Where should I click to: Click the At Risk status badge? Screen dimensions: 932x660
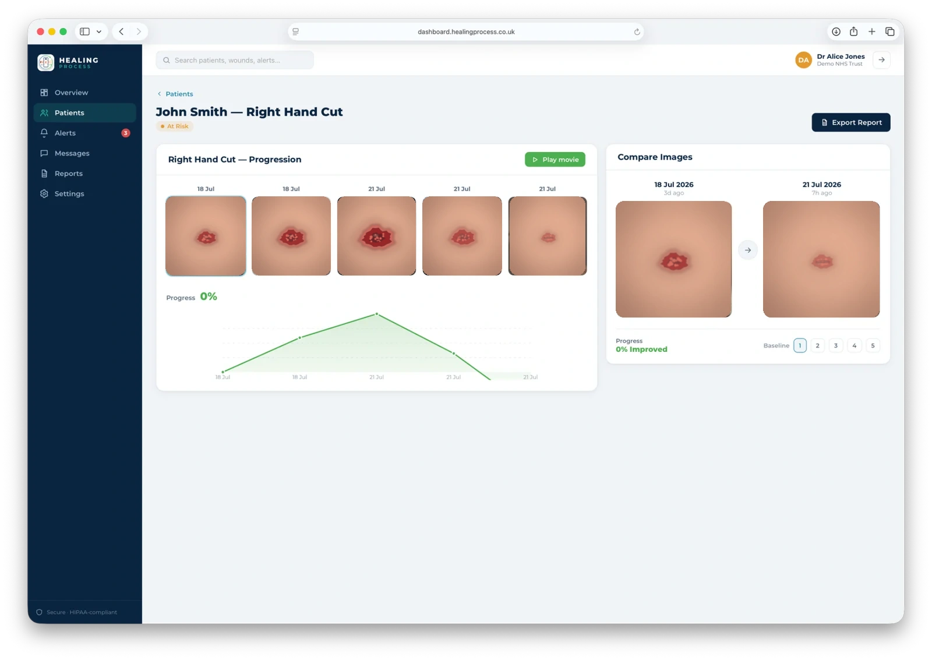point(175,126)
